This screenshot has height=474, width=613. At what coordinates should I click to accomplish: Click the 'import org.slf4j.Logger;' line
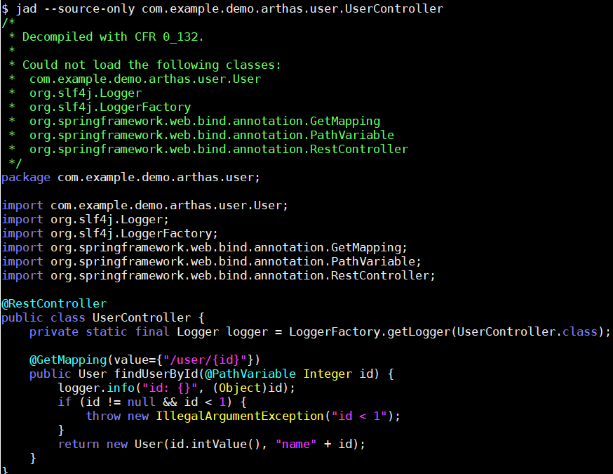point(86,220)
